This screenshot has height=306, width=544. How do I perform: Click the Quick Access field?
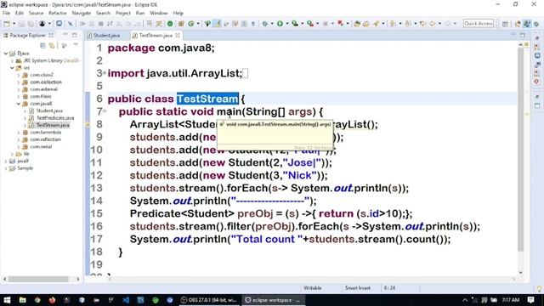point(479,24)
